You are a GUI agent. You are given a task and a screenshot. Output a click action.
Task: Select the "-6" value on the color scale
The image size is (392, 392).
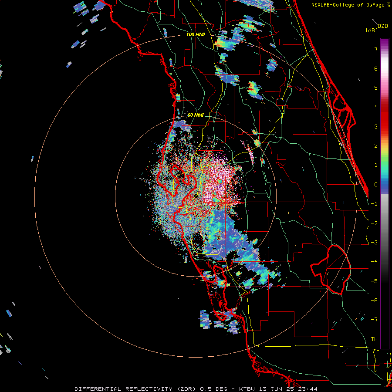374,301
